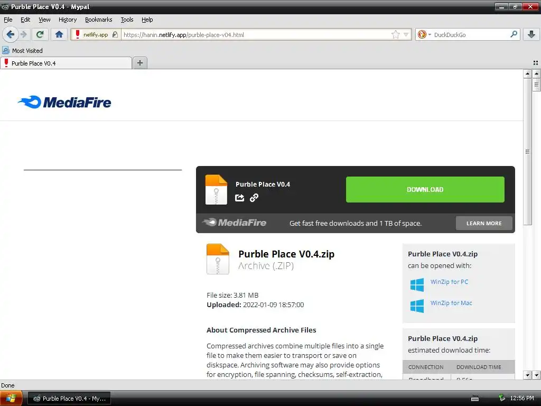Viewport: 541px width, 406px height.
Task: Open the WinZip for PC link
Action: (449, 282)
